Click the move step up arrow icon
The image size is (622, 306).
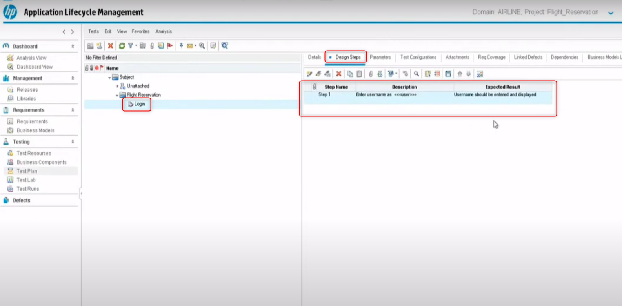460,74
